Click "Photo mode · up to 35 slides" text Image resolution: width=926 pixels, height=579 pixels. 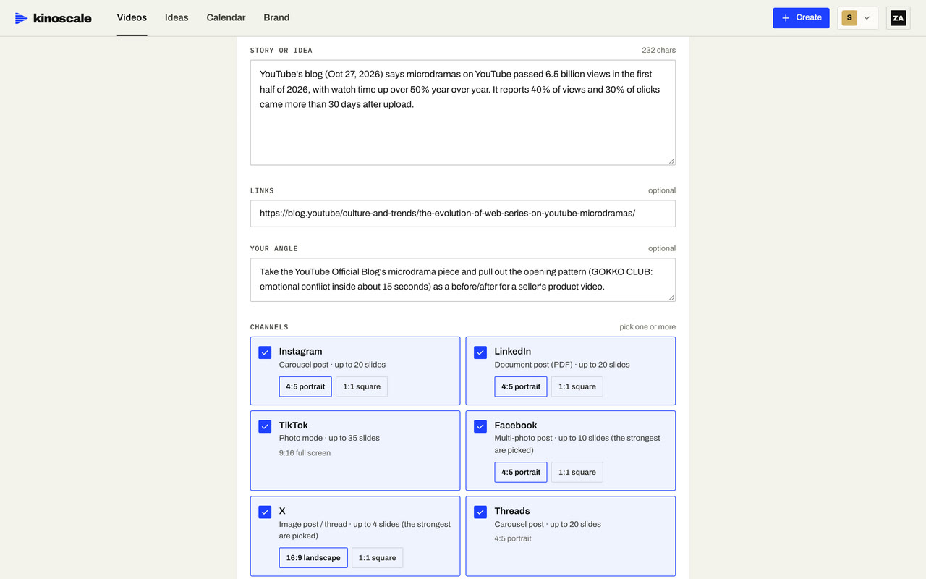(329, 438)
